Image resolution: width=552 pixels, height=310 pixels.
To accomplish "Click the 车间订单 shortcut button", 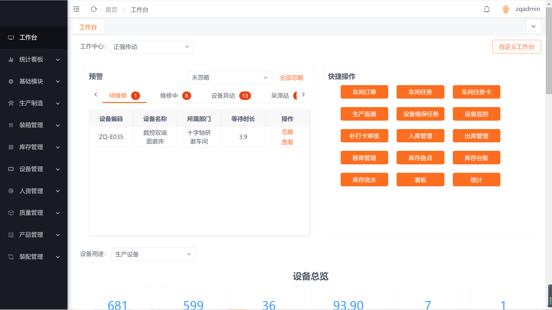I will click(364, 92).
